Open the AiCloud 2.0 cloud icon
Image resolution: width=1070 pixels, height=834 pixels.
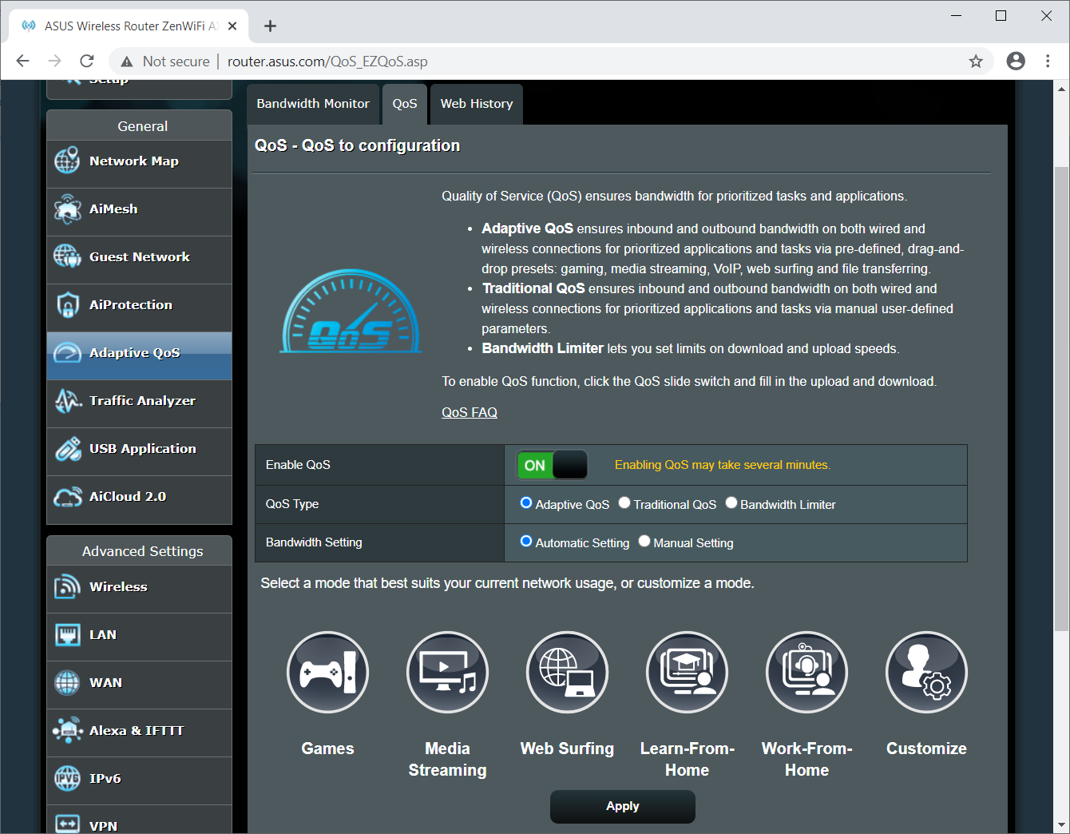point(67,497)
